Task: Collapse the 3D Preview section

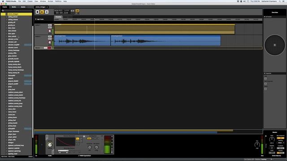Action: coord(265,17)
